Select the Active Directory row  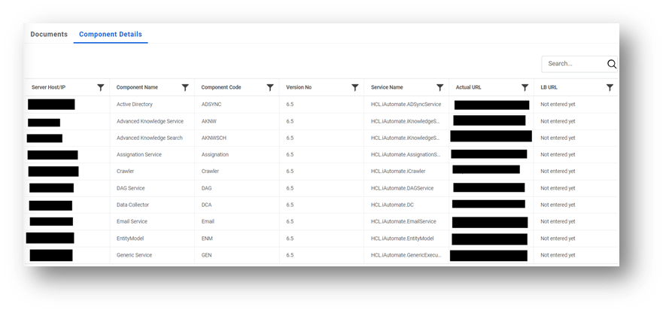(321, 105)
